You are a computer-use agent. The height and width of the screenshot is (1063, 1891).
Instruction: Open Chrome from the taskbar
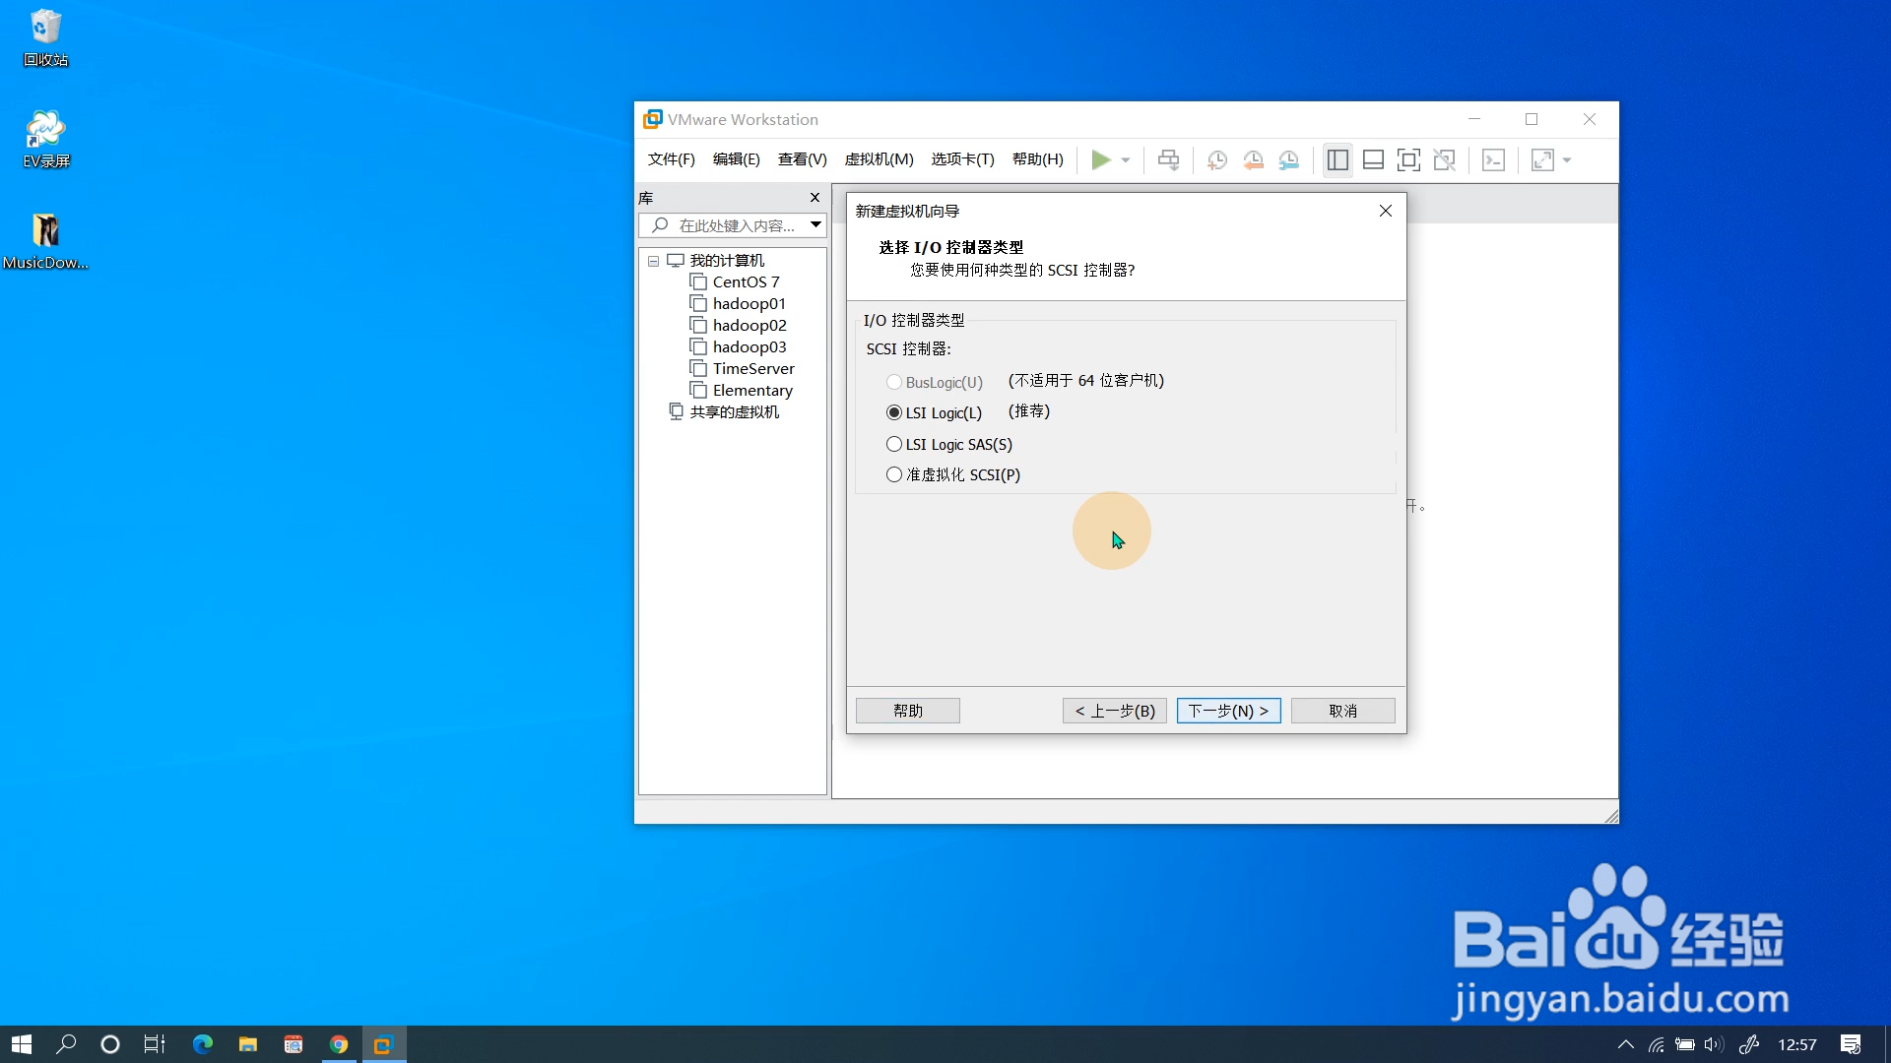[x=339, y=1044]
